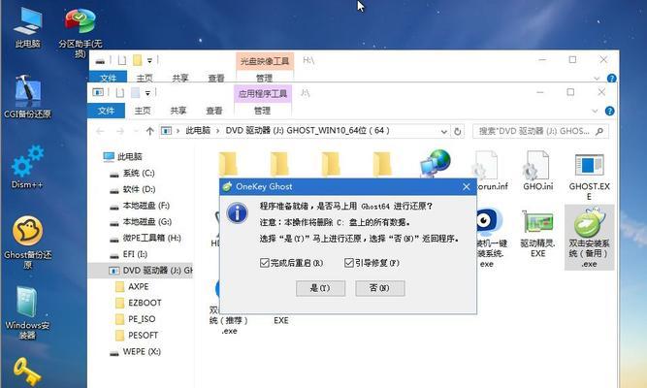Select the globe network application icon

436,164
